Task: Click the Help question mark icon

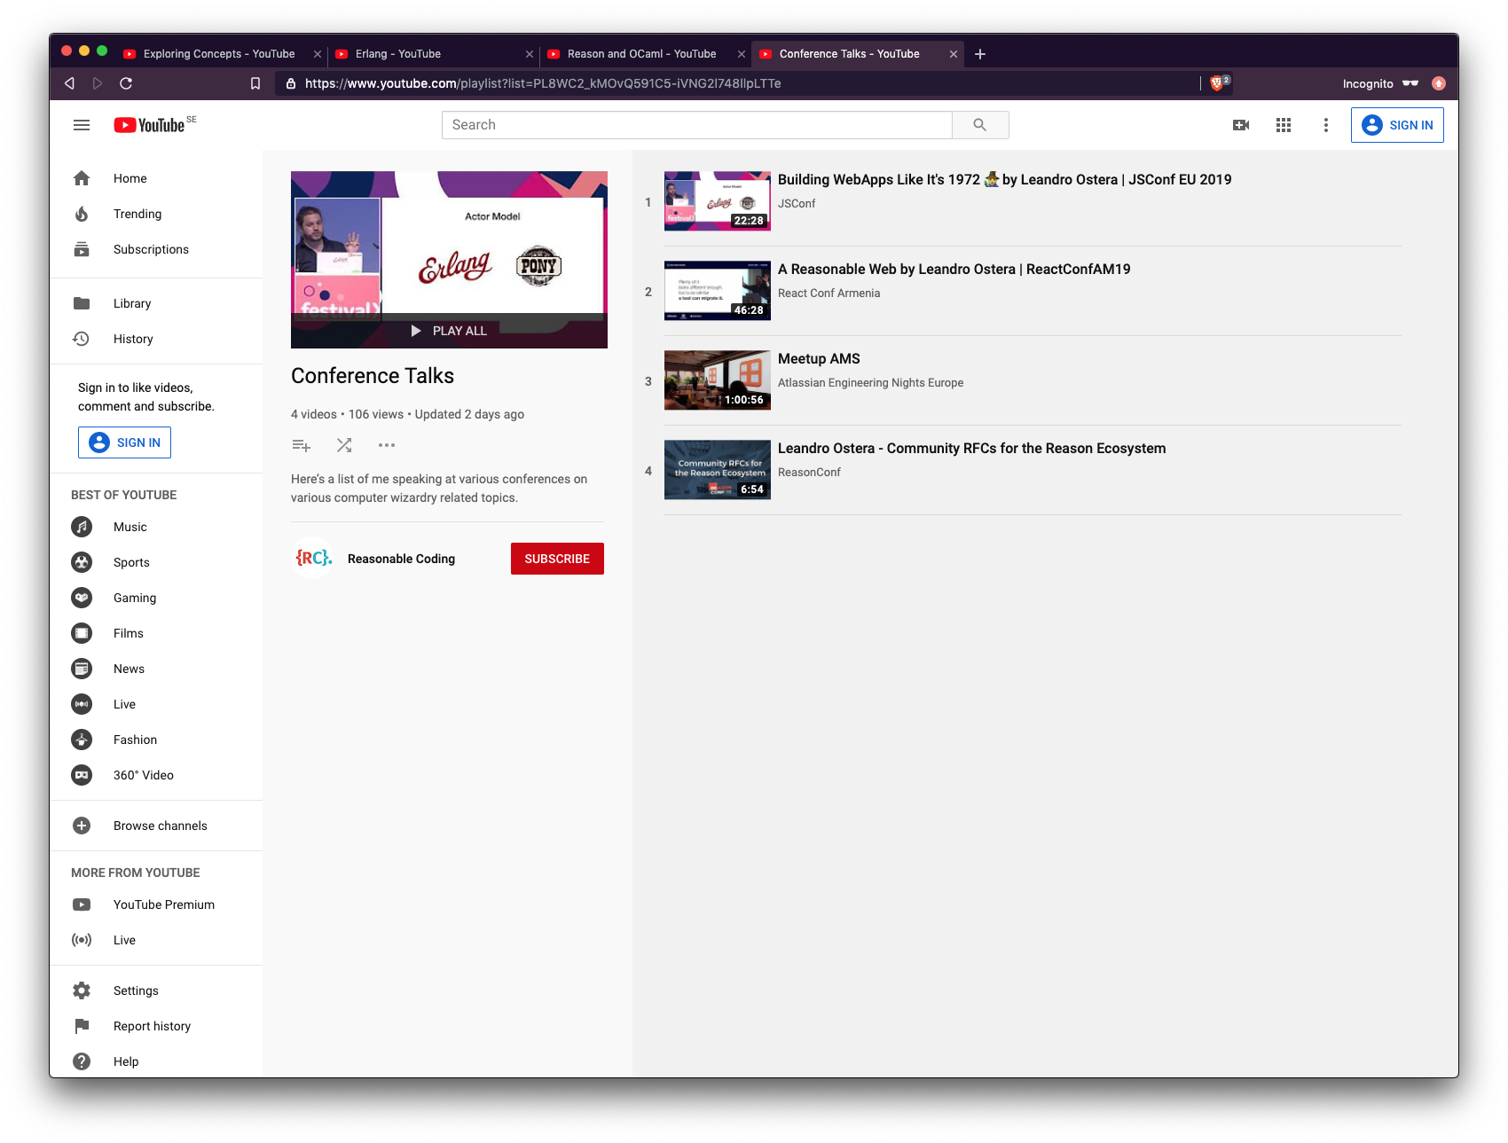Action: pyautogui.click(x=82, y=1061)
